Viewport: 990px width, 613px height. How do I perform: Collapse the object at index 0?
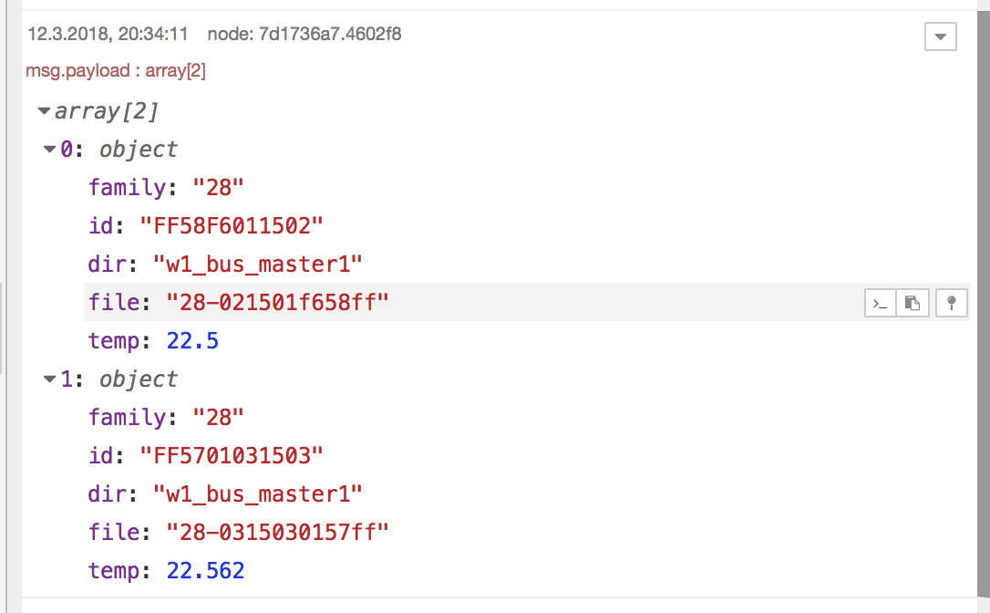click(x=49, y=150)
